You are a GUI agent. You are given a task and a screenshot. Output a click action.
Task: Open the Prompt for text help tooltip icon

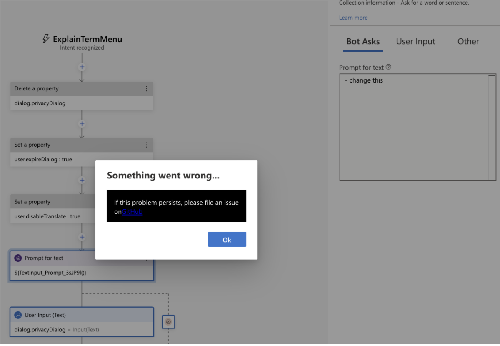point(388,67)
